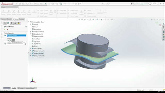Click the Knit Surface tool
Image resolution: width=165 pixels, height=93 pixels.
pos(81,12)
